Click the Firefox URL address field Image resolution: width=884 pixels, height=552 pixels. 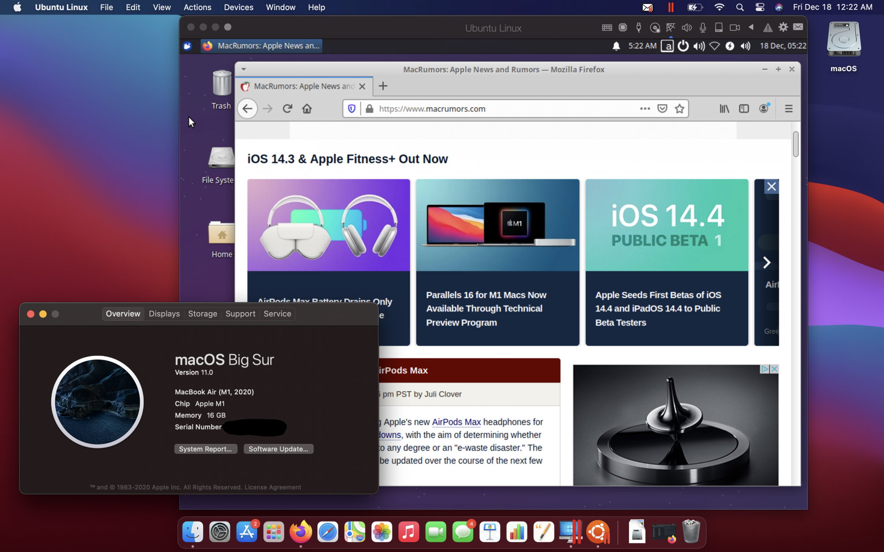504,109
